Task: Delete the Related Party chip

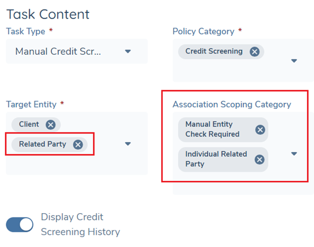Action: tap(78, 144)
